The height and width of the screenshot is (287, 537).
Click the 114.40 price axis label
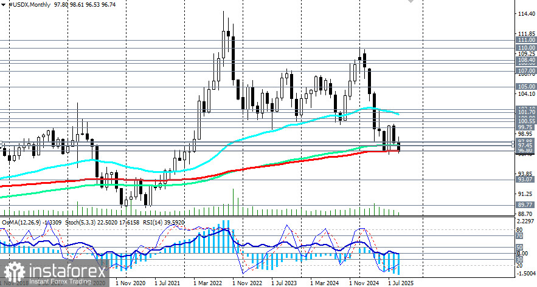(527, 14)
